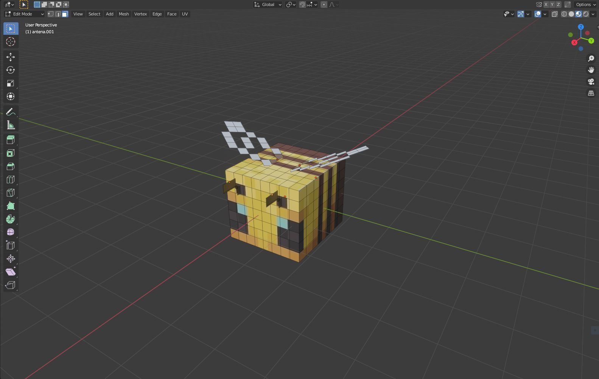Choose the Move tool
This screenshot has height=379, width=599.
pyautogui.click(x=11, y=57)
